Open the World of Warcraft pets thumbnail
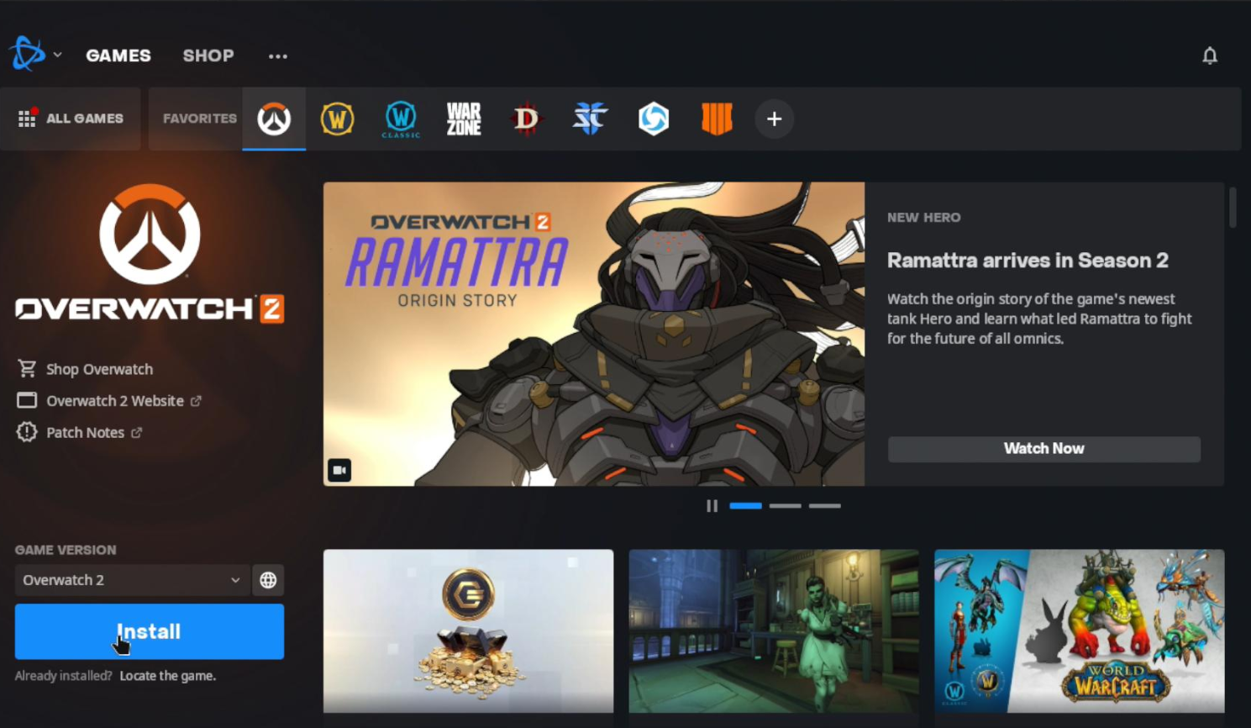 point(1079,631)
